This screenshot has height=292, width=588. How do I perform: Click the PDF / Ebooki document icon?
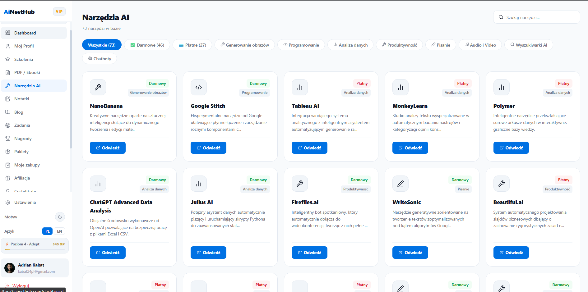tap(8, 72)
